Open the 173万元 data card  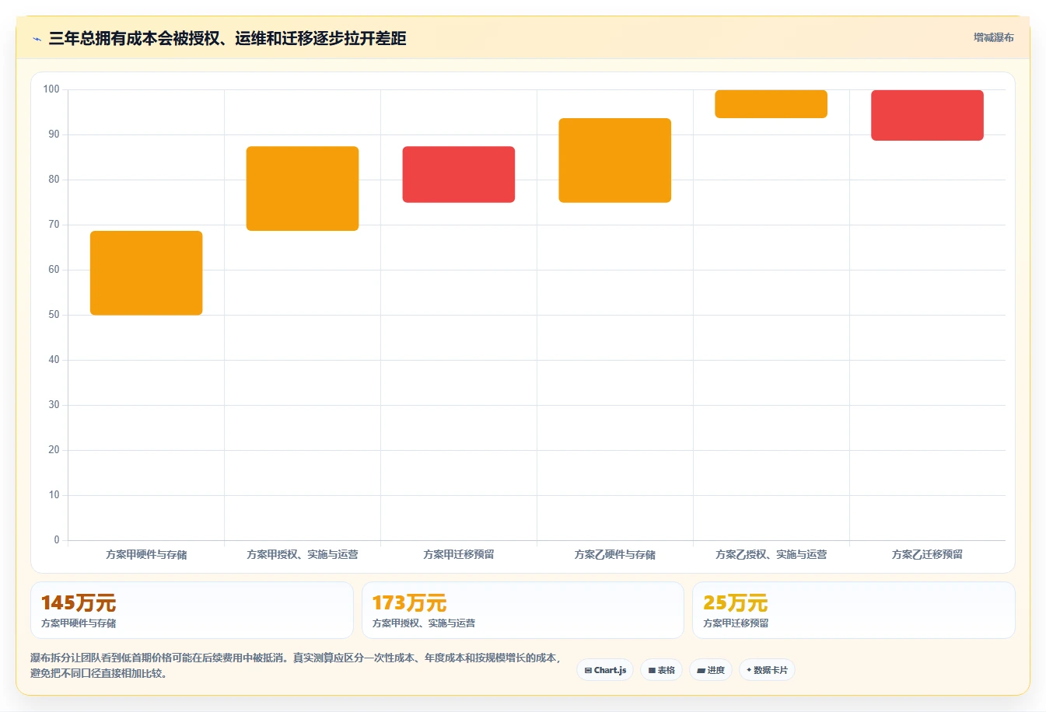(523, 610)
